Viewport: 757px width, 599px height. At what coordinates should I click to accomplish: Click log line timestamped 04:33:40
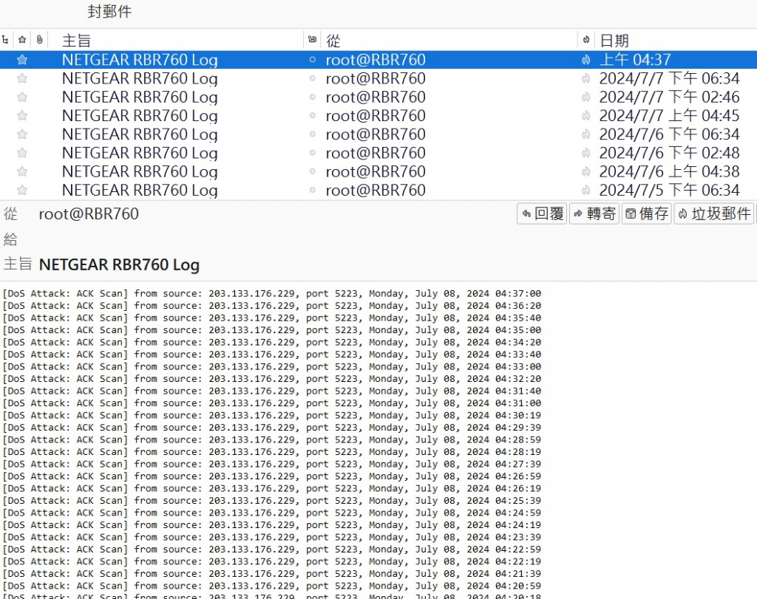pyautogui.click(x=272, y=355)
